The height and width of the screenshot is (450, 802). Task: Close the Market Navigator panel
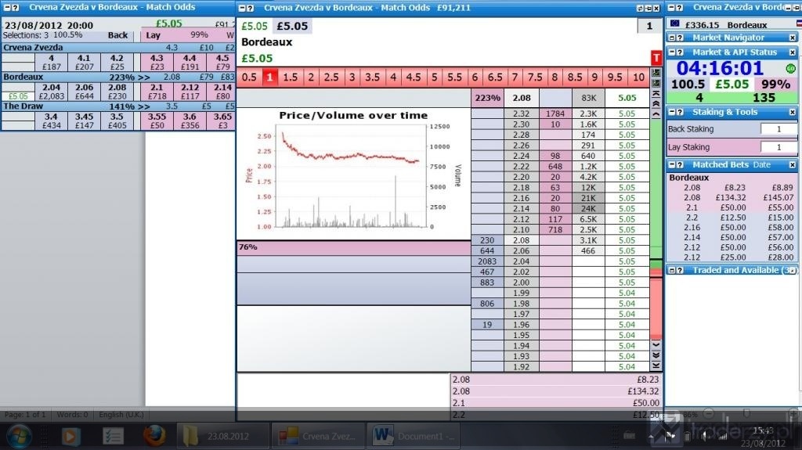point(793,38)
